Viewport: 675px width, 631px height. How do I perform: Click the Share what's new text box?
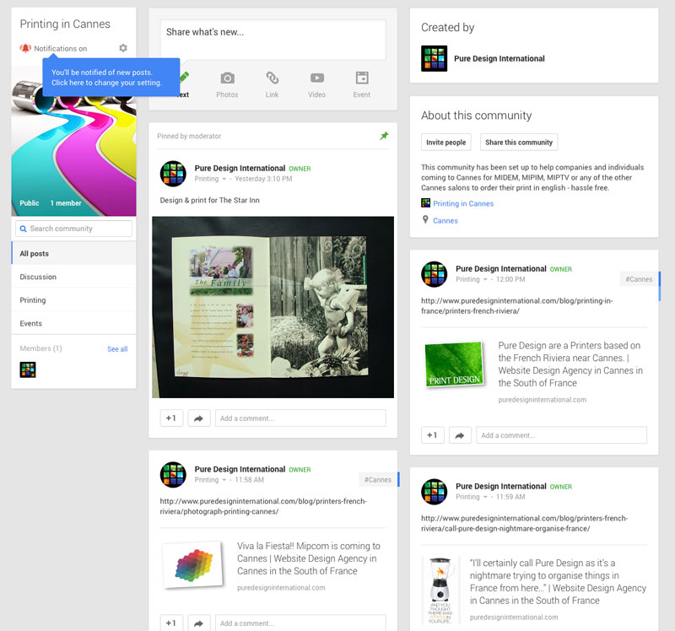coord(273,40)
